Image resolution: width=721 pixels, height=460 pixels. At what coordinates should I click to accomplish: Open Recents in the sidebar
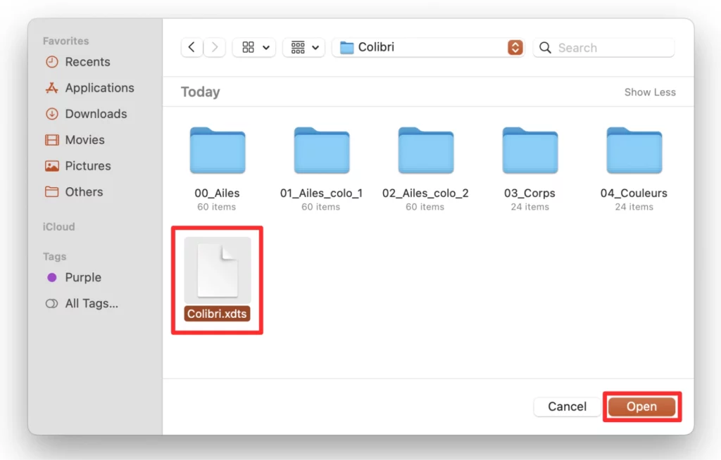[x=78, y=62]
